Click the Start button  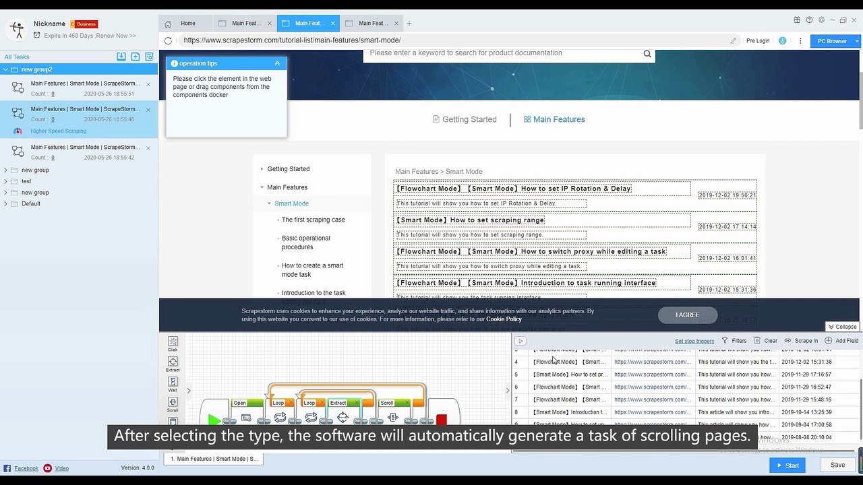(x=787, y=465)
